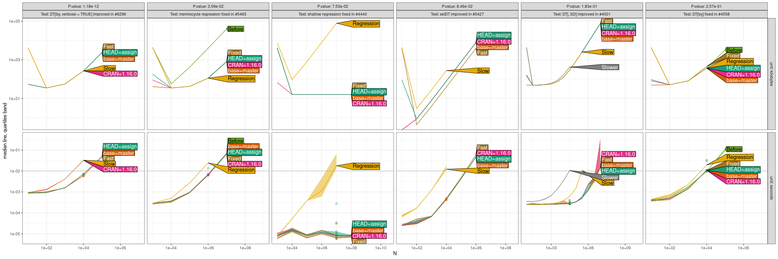This screenshot has width=778, height=259.
Task: Click the '1e-05' y-axis tick label
Action: (x=15, y=234)
